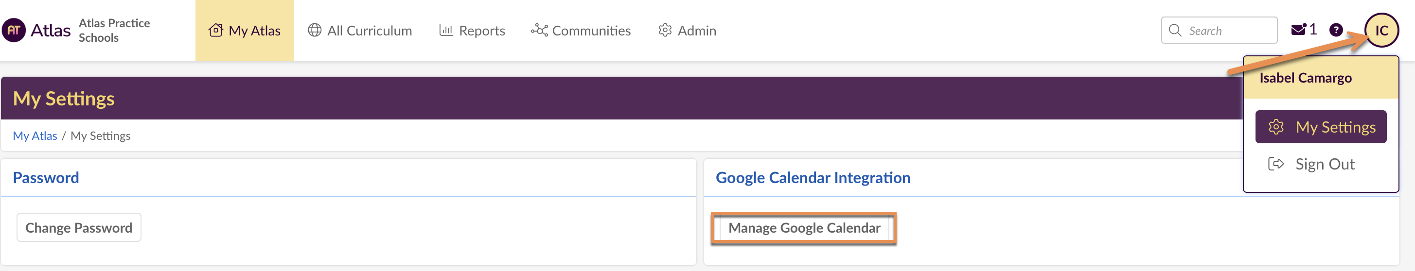The width and height of the screenshot is (1415, 271).
Task: Click the Atlas Practice Schools name
Action: tap(114, 30)
